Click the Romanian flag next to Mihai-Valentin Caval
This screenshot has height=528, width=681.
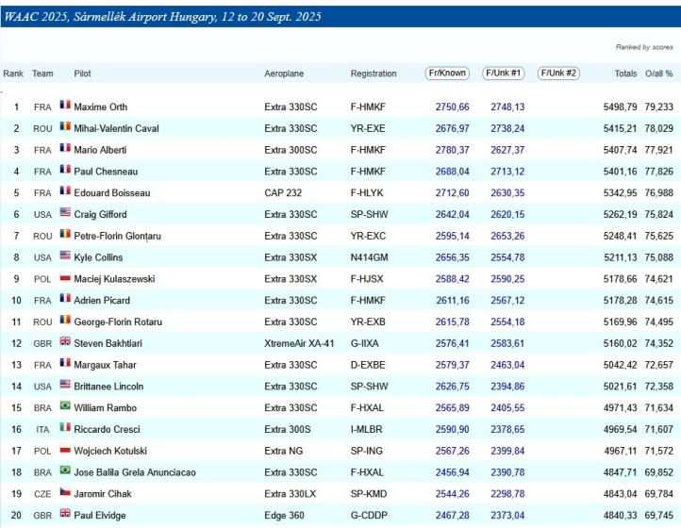[x=65, y=128]
